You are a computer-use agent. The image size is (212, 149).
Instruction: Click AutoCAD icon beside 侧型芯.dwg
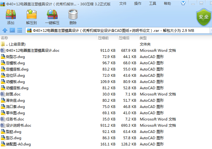[3, 57]
